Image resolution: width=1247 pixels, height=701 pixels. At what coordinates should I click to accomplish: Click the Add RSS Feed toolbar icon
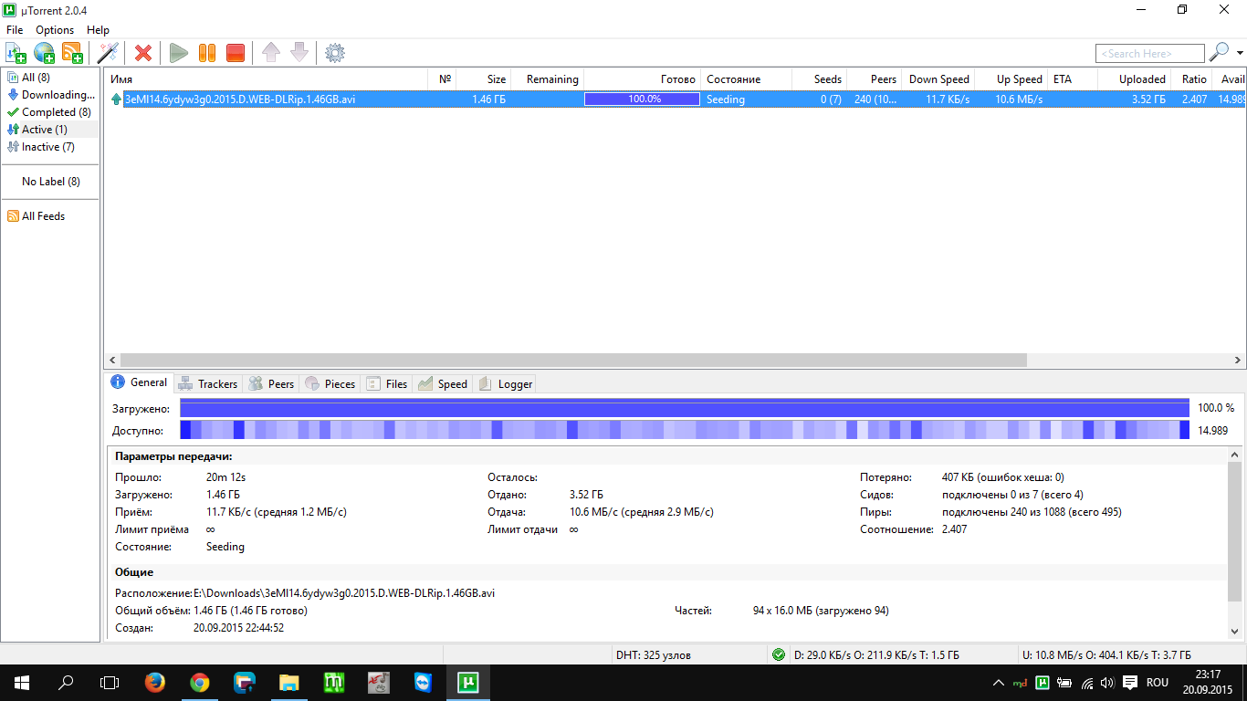(71, 53)
